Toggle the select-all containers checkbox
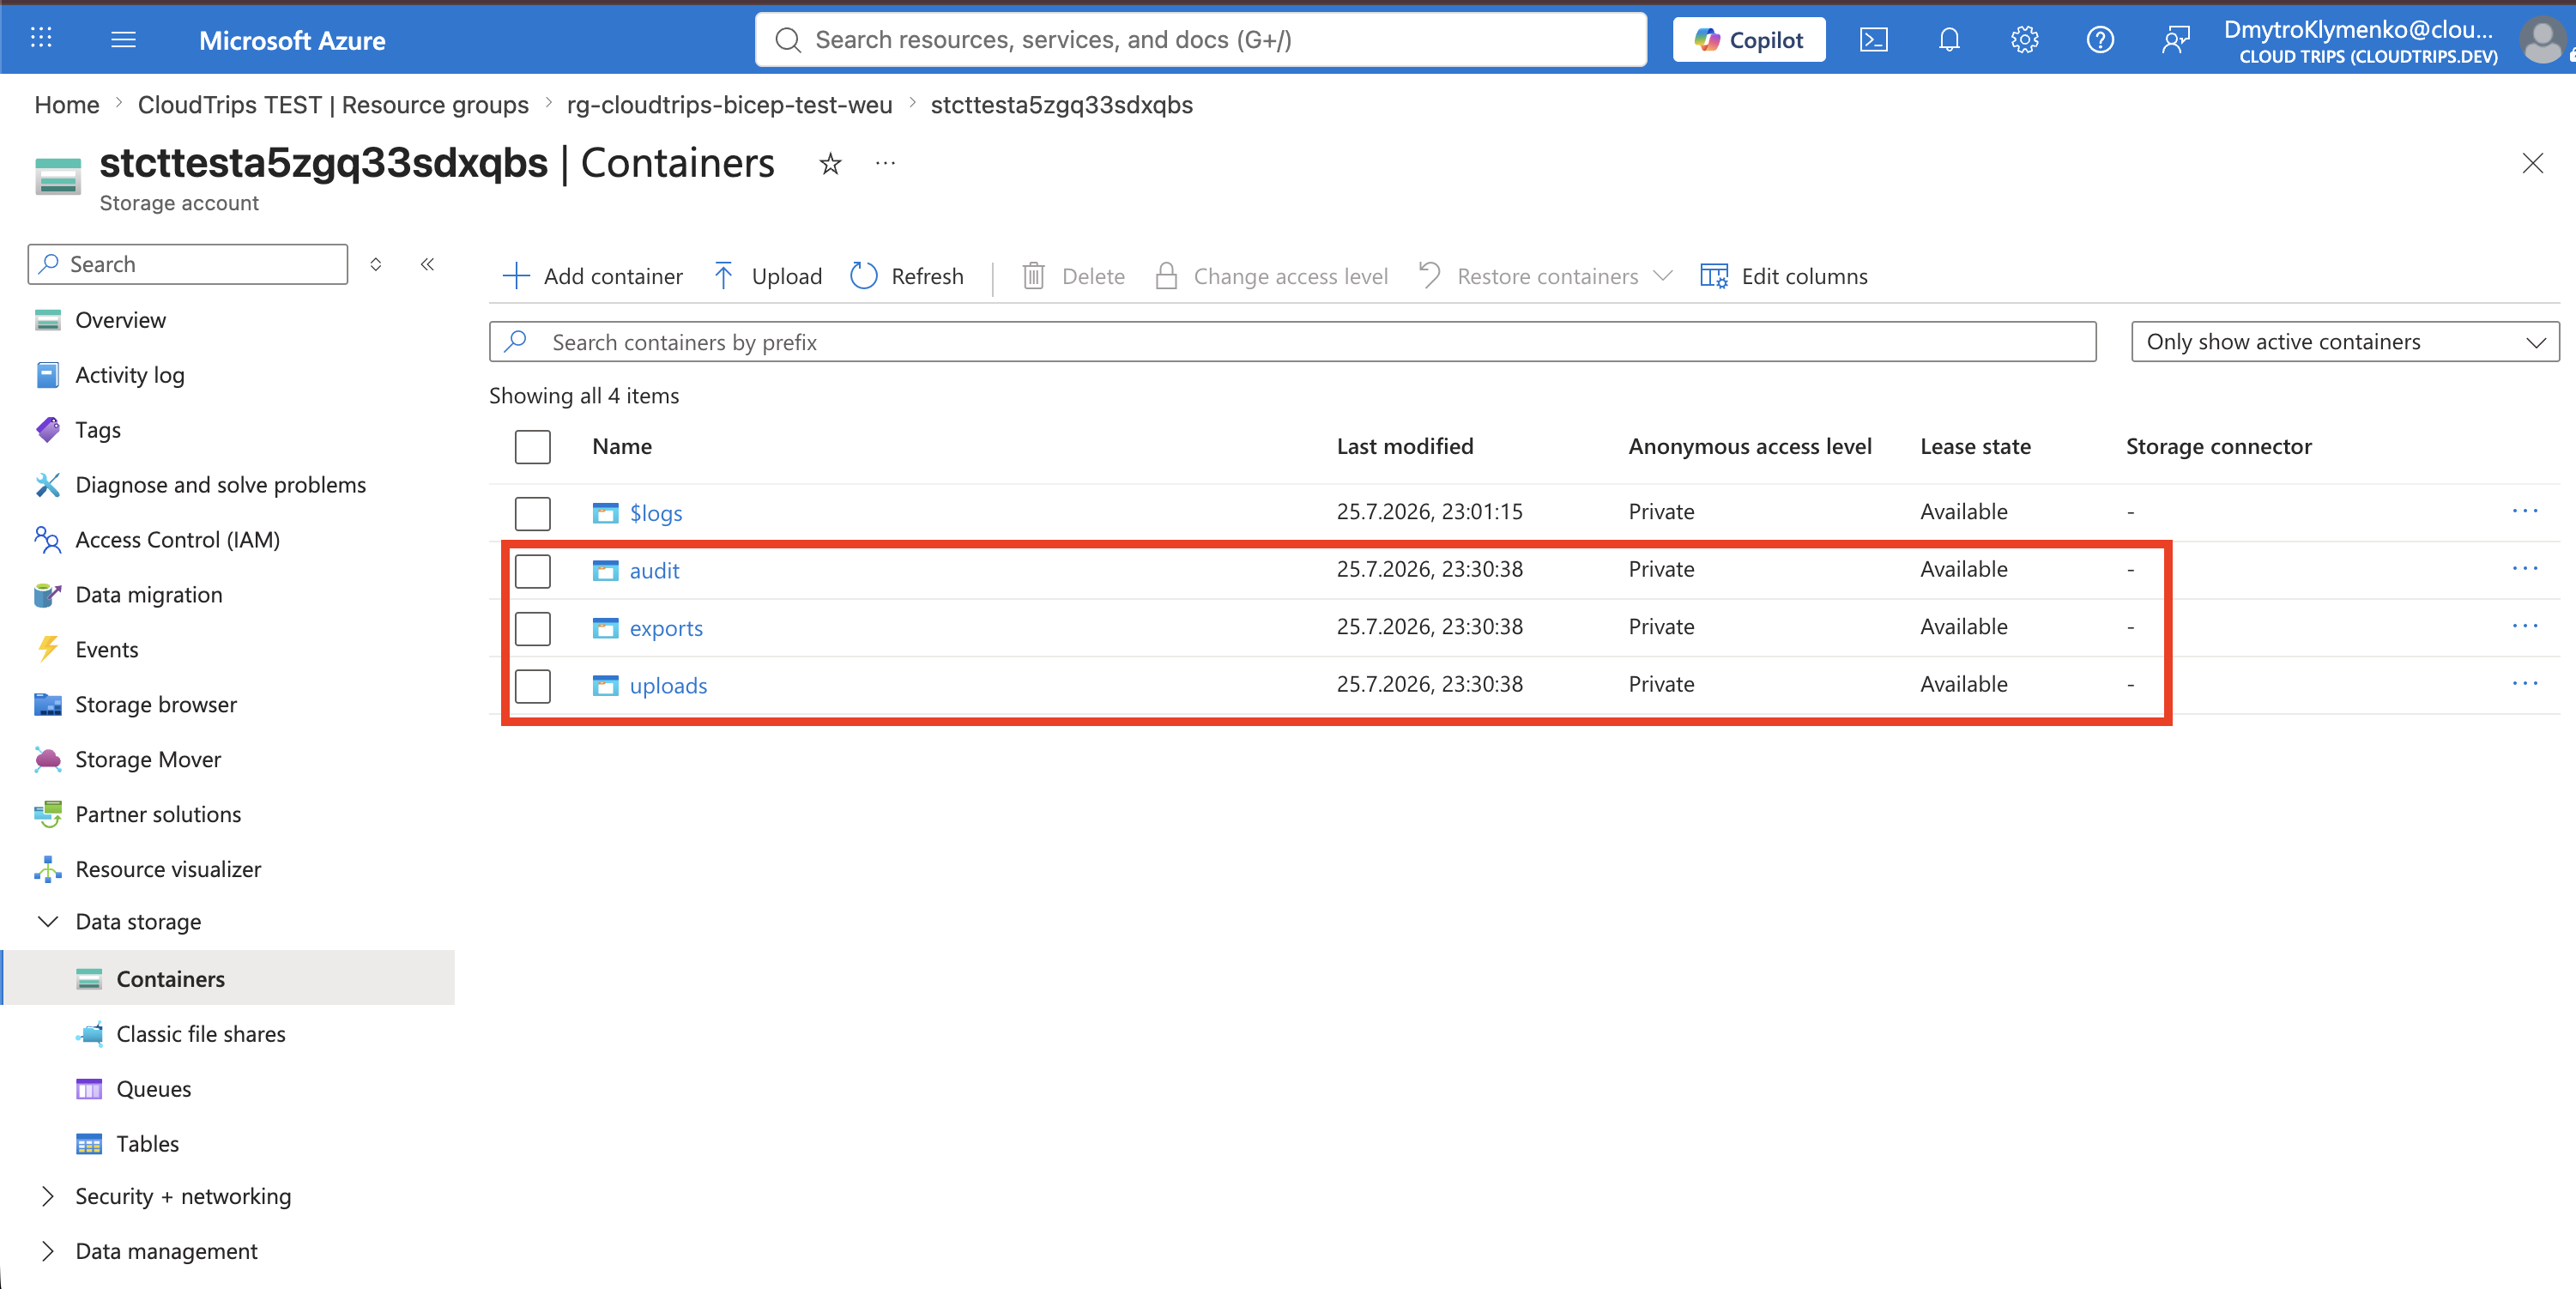 533,447
